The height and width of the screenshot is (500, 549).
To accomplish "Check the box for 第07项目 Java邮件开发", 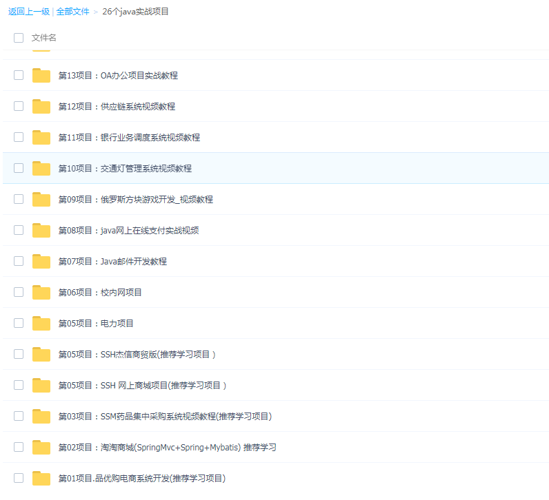I will (19, 261).
